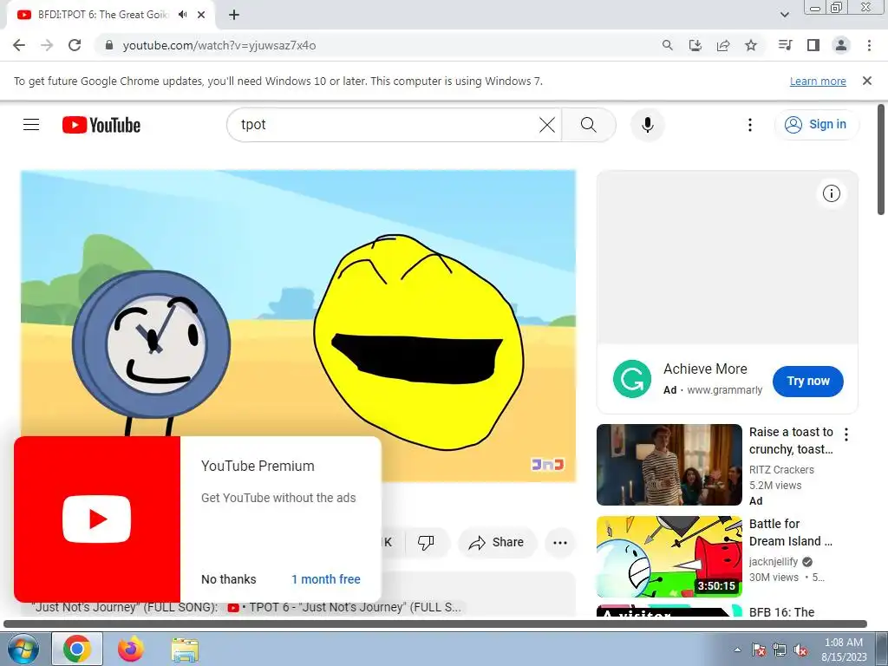Open a new tab with the plus button

pos(234,15)
